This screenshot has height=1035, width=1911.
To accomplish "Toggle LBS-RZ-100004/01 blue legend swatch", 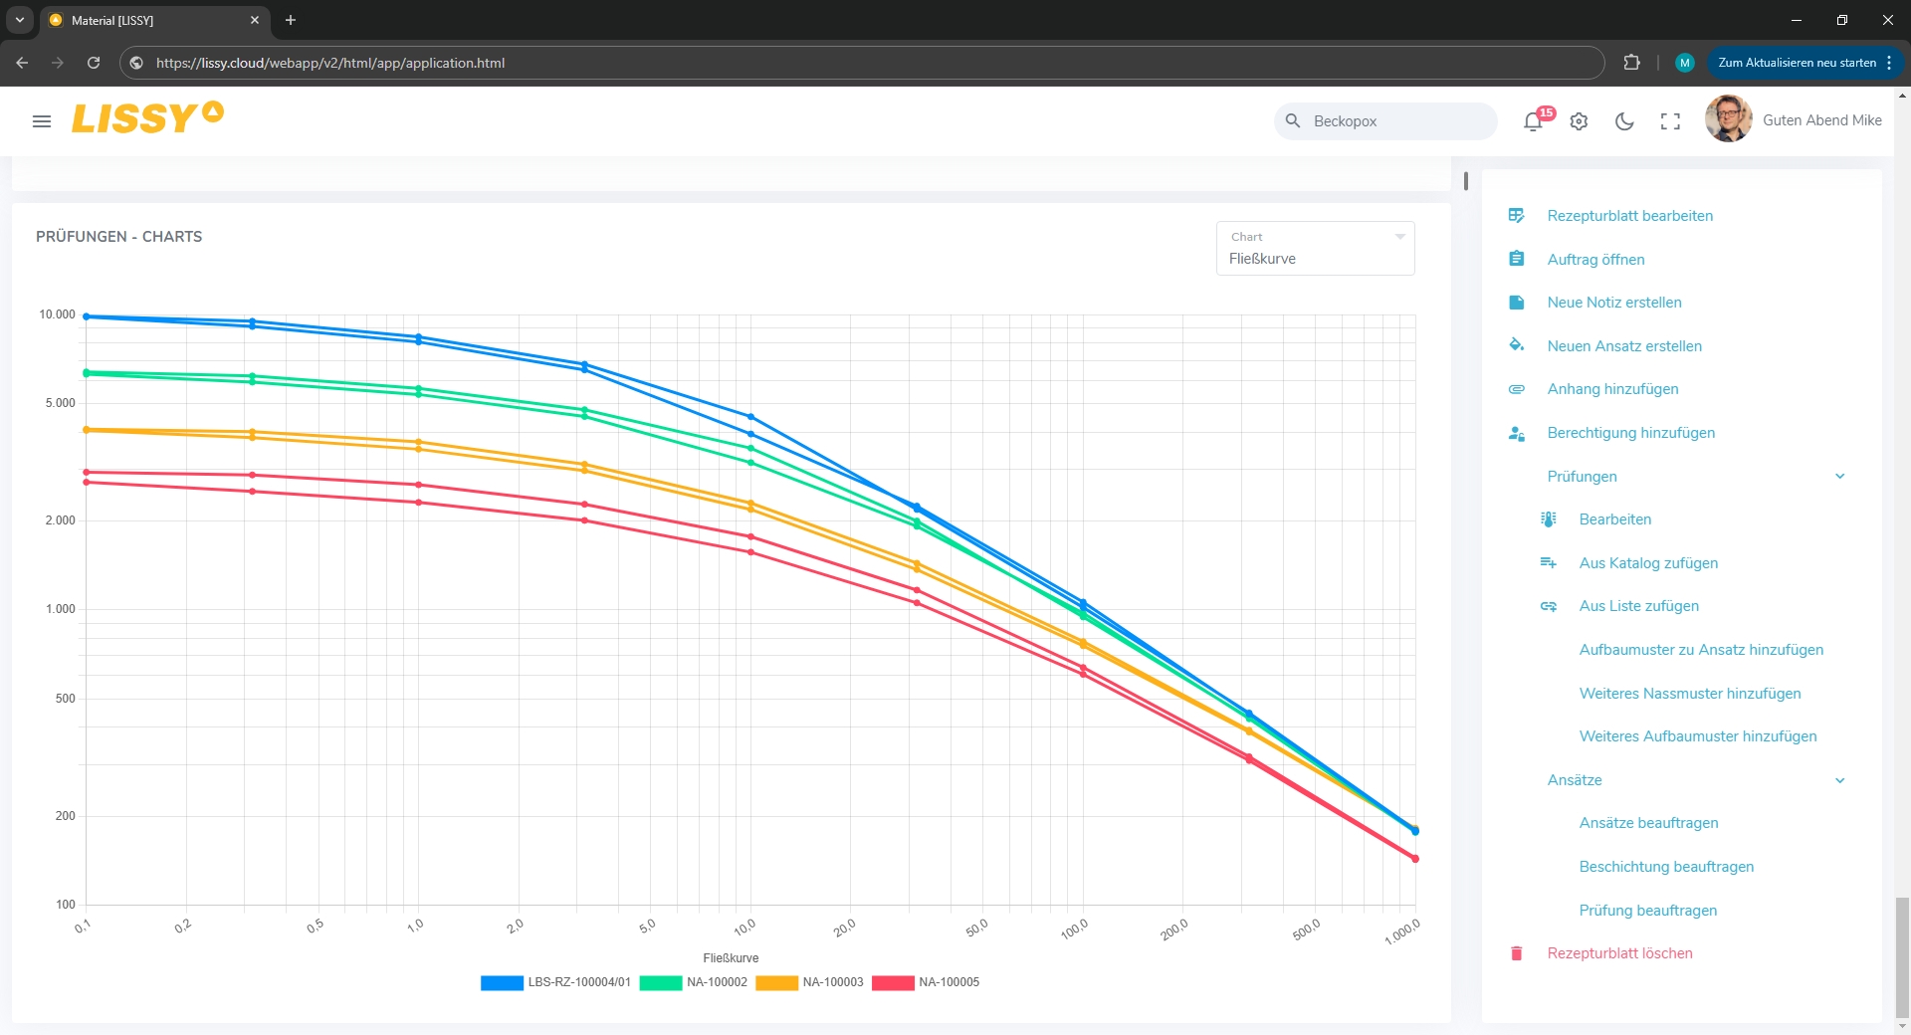I will coord(502,982).
